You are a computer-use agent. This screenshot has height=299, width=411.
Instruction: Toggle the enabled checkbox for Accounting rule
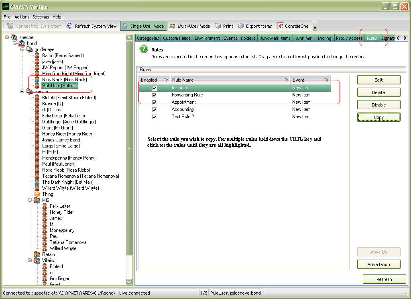pyautogui.click(x=154, y=109)
